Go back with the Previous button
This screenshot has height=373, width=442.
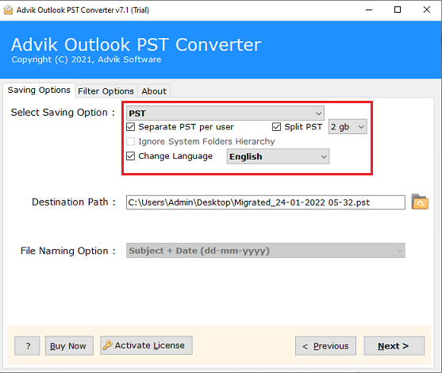[x=325, y=346]
